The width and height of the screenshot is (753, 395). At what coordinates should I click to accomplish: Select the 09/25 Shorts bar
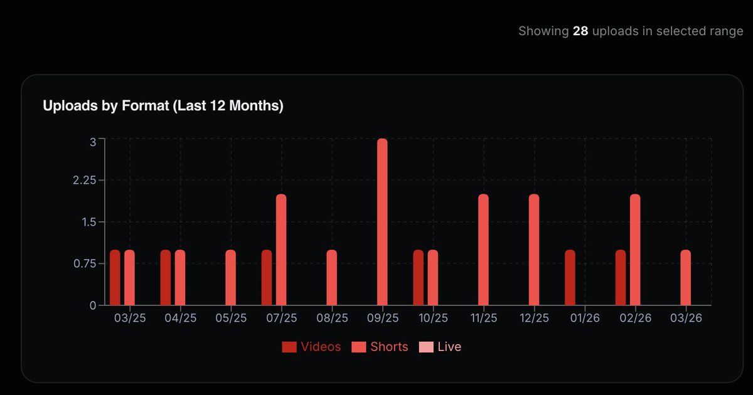tap(382, 222)
